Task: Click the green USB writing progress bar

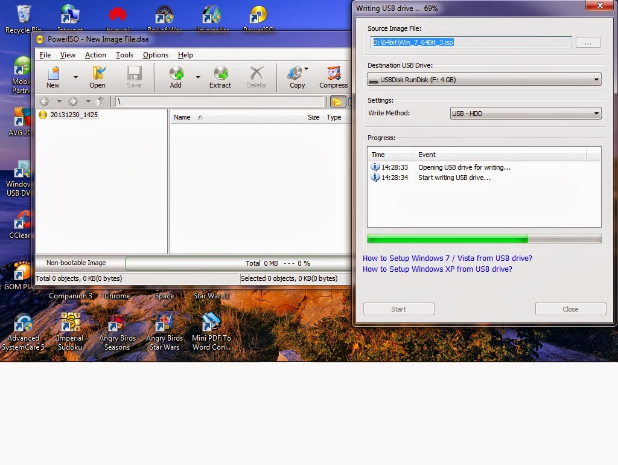Action: 484,239
